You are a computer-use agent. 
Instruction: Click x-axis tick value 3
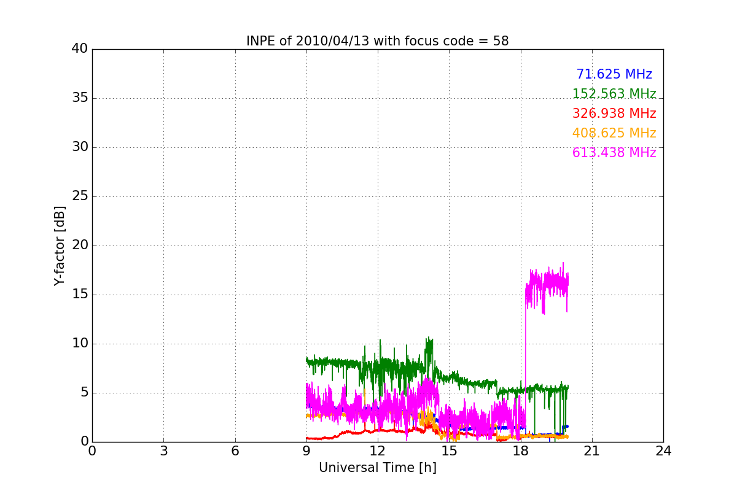click(x=163, y=451)
